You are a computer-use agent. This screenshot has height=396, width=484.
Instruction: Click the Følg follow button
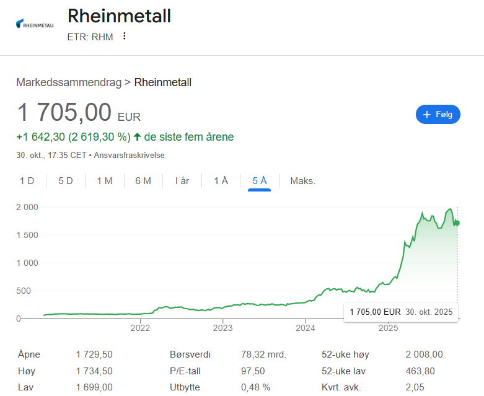click(438, 114)
